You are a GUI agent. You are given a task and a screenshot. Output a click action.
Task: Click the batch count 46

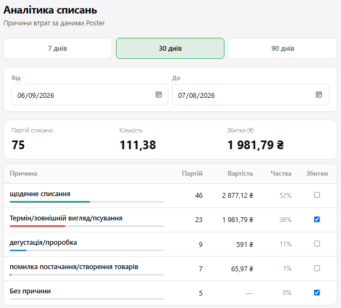[199, 196]
